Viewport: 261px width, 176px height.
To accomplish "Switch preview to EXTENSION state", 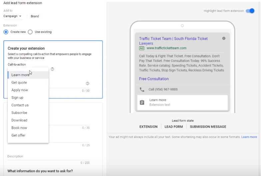I will tap(148, 127).
